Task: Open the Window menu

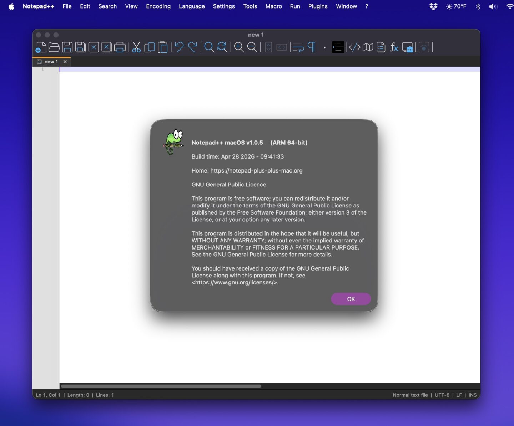Action: (346, 6)
